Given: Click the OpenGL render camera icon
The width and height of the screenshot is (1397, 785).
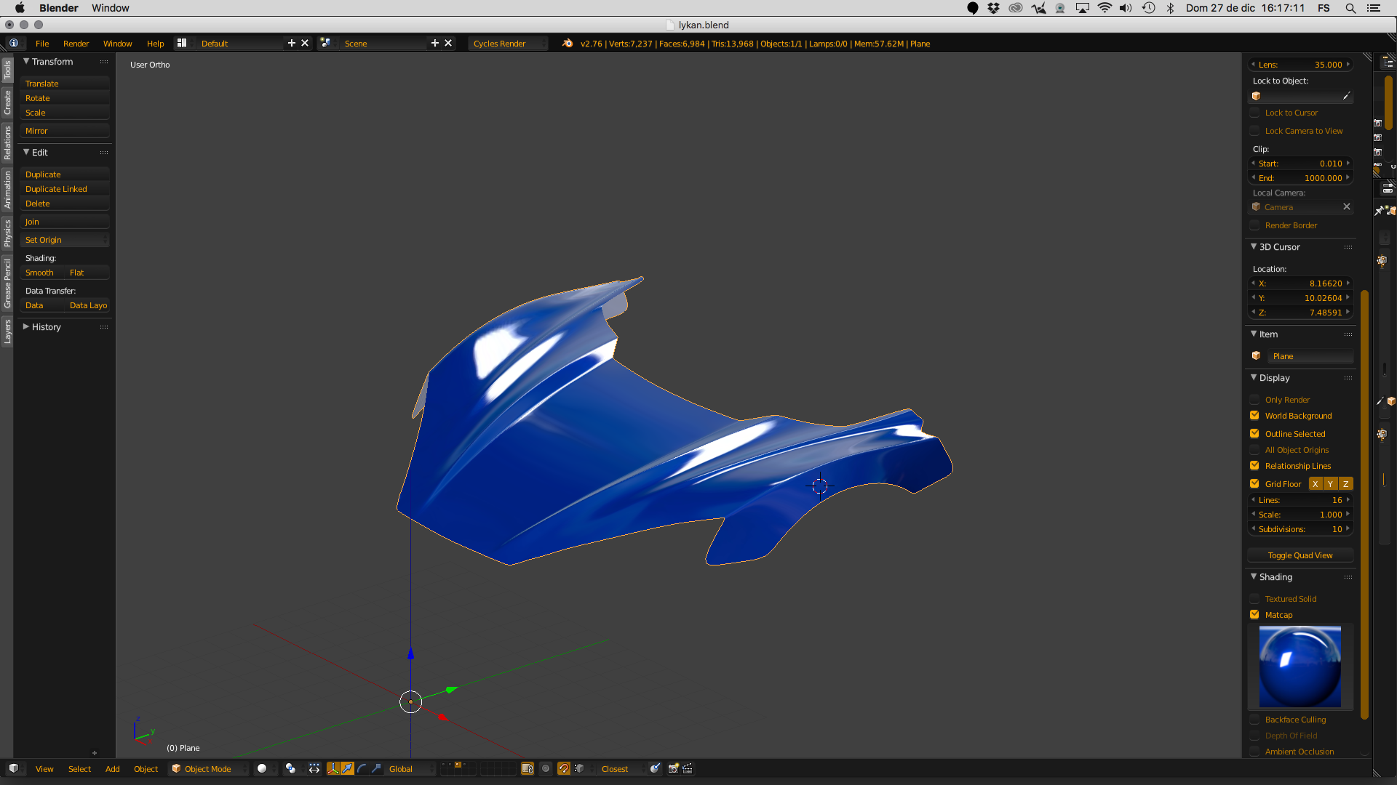Looking at the screenshot, I should pyautogui.click(x=673, y=768).
